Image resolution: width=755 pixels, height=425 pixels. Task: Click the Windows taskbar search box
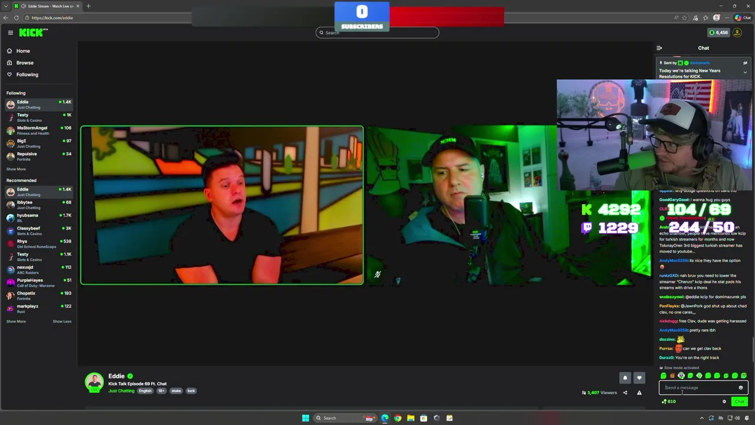(345, 418)
